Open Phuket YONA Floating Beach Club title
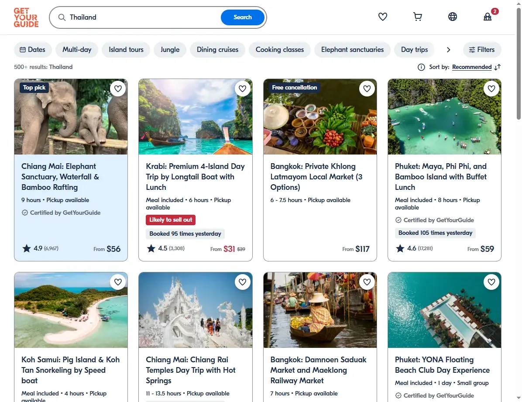 [442, 365]
